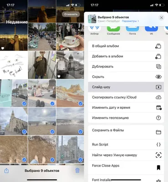This screenshot has width=168, height=182.
Task: Tap the AirDrop share icon
Action: (95, 29)
